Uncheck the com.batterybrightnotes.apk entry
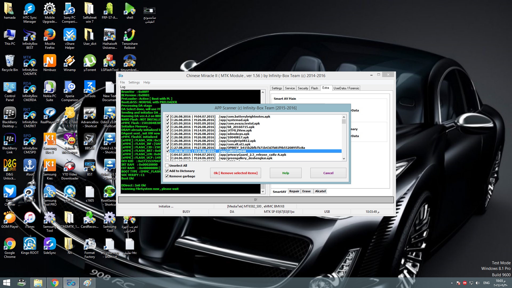The image size is (512, 288). click(167, 117)
